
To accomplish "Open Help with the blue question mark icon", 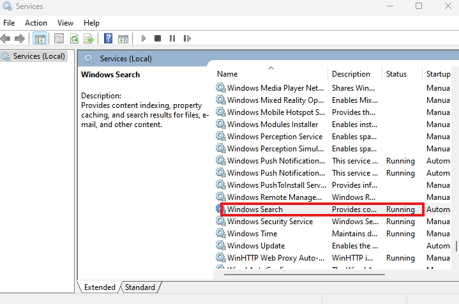I will coord(108,38).
